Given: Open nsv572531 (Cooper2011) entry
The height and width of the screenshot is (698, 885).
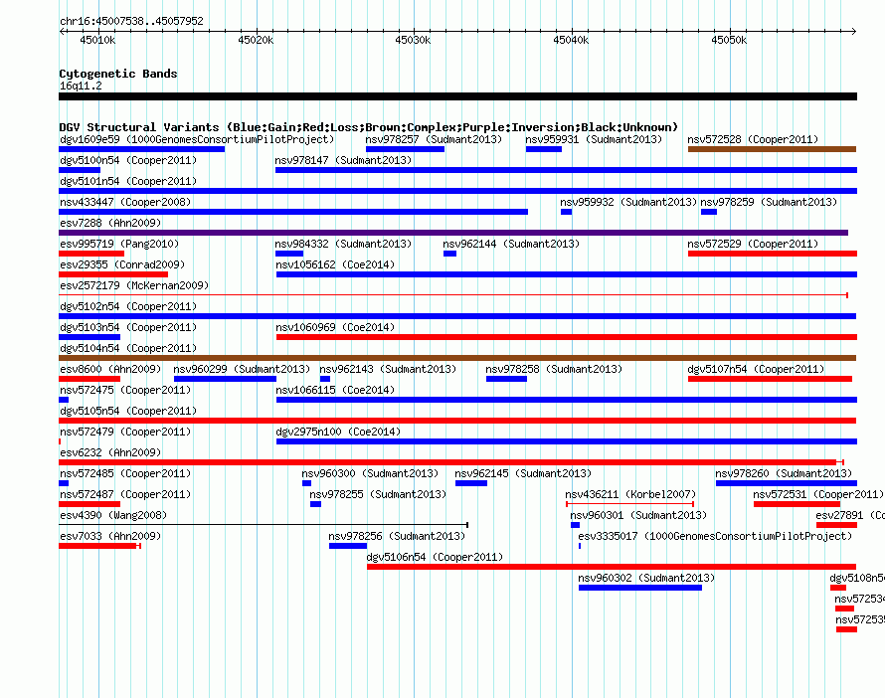Looking at the screenshot, I should [796, 504].
